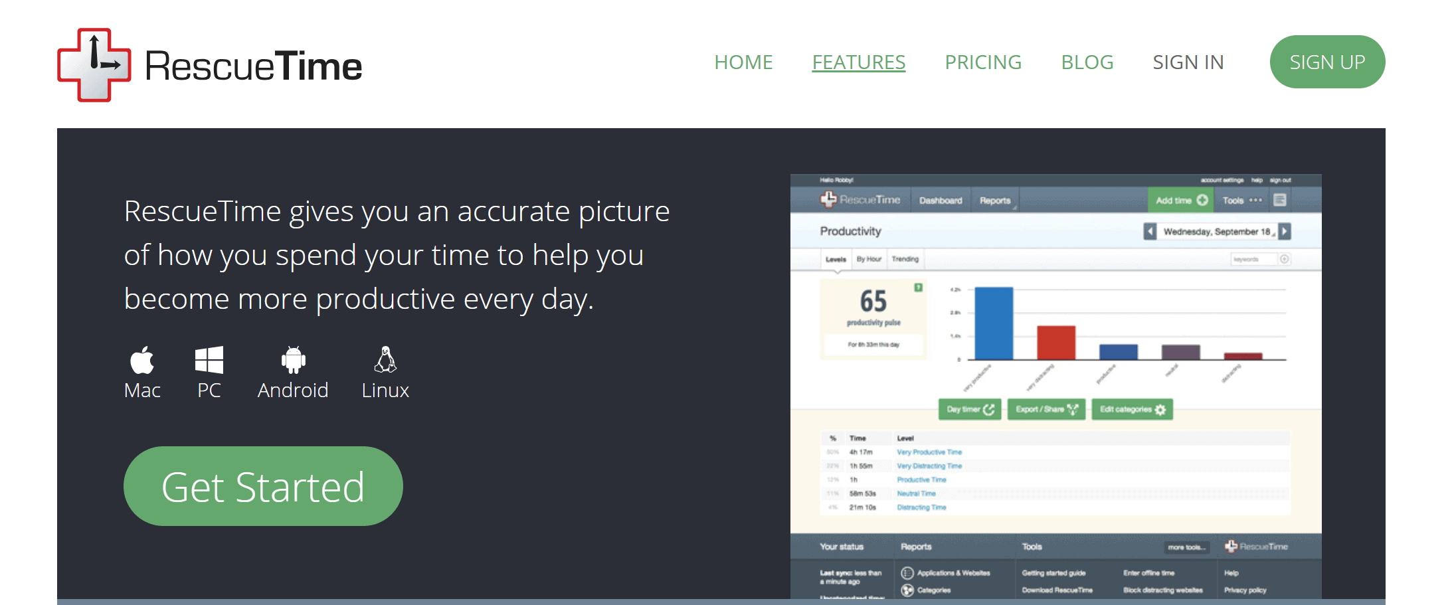Click the Getting started guide link
Image resolution: width=1454 pixels, height=605 pixels.
1053,572
